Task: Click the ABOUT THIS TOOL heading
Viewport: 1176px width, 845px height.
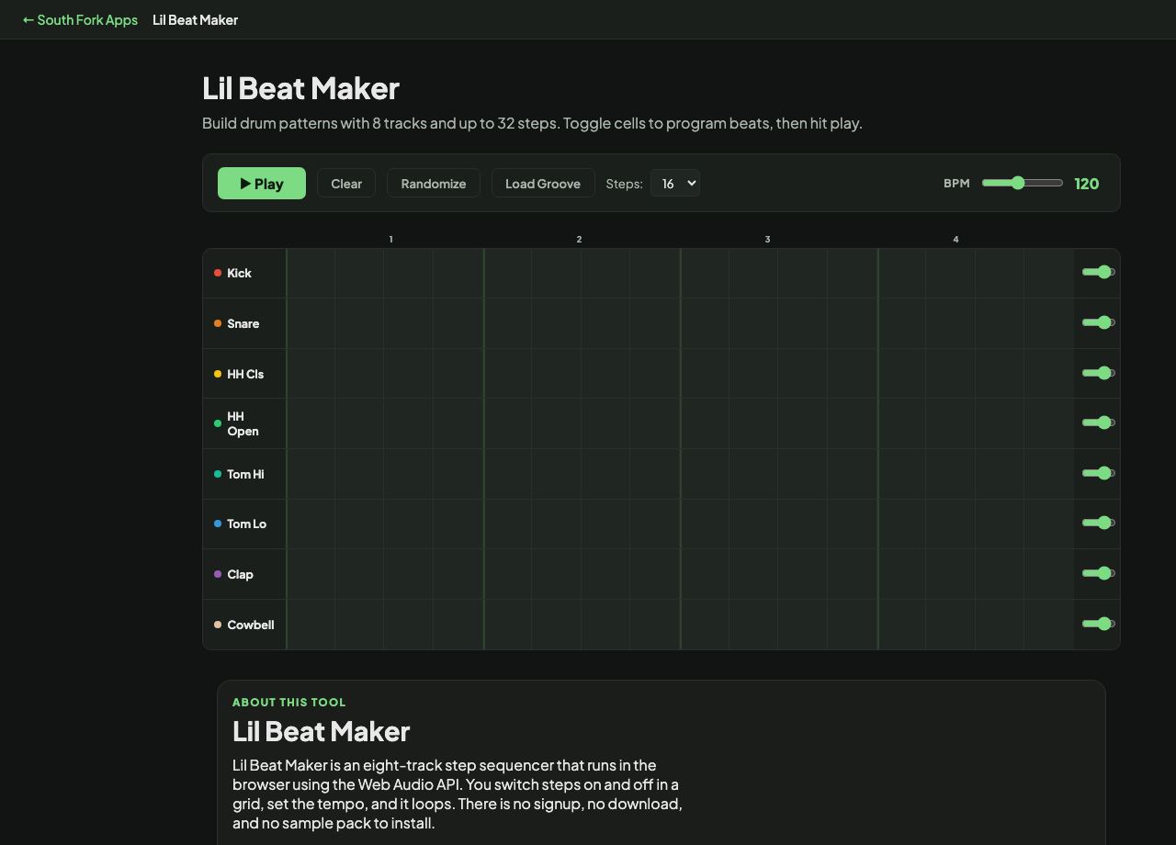Action: coord(289,702)
